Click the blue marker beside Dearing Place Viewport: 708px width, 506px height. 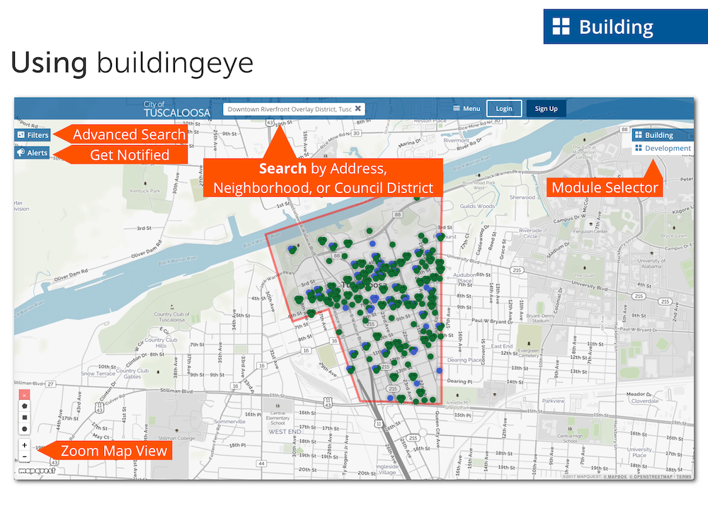point(440,371)
